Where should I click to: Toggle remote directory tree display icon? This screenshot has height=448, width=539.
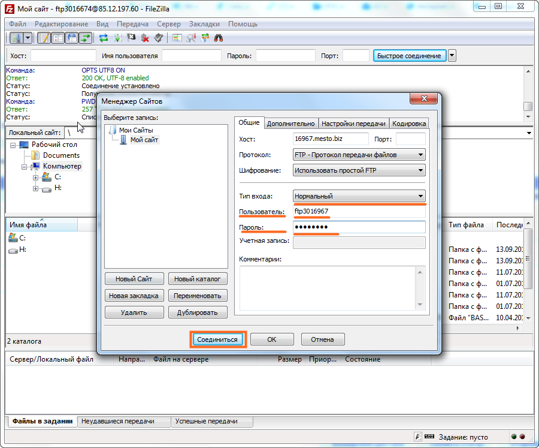(x=72, y=38)
